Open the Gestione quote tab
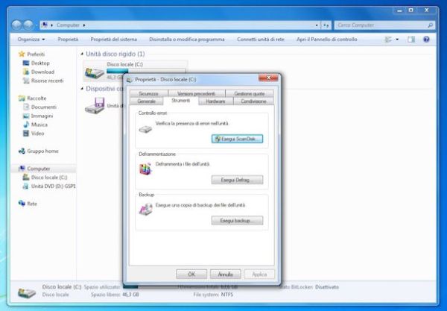The image size is (447, 311). click(249, 93)
